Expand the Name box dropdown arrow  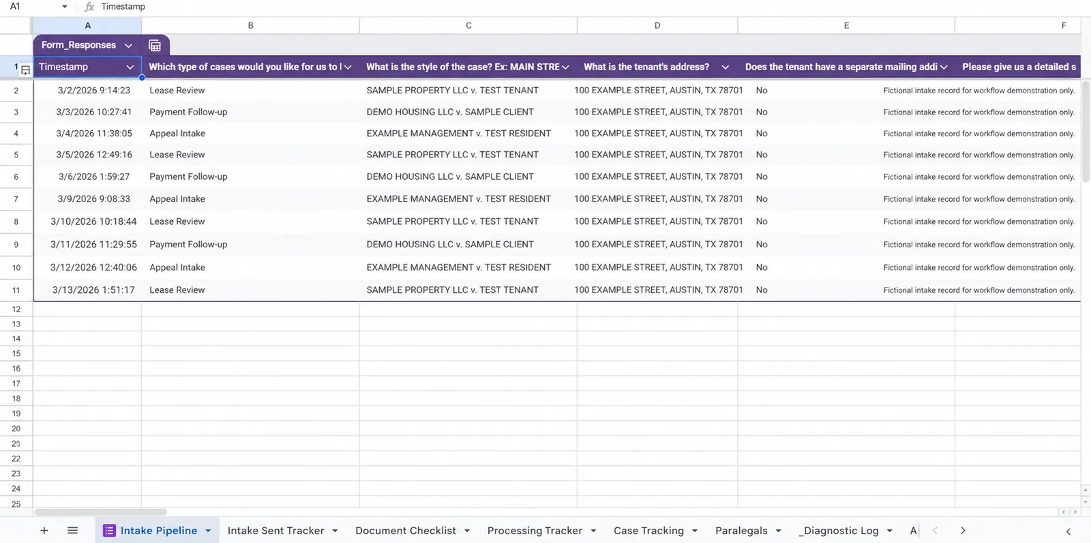click(x=65, y=7)
